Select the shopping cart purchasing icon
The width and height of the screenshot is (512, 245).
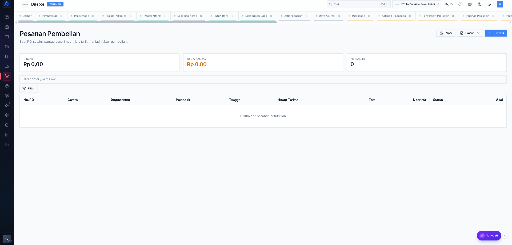coord(7,76)
